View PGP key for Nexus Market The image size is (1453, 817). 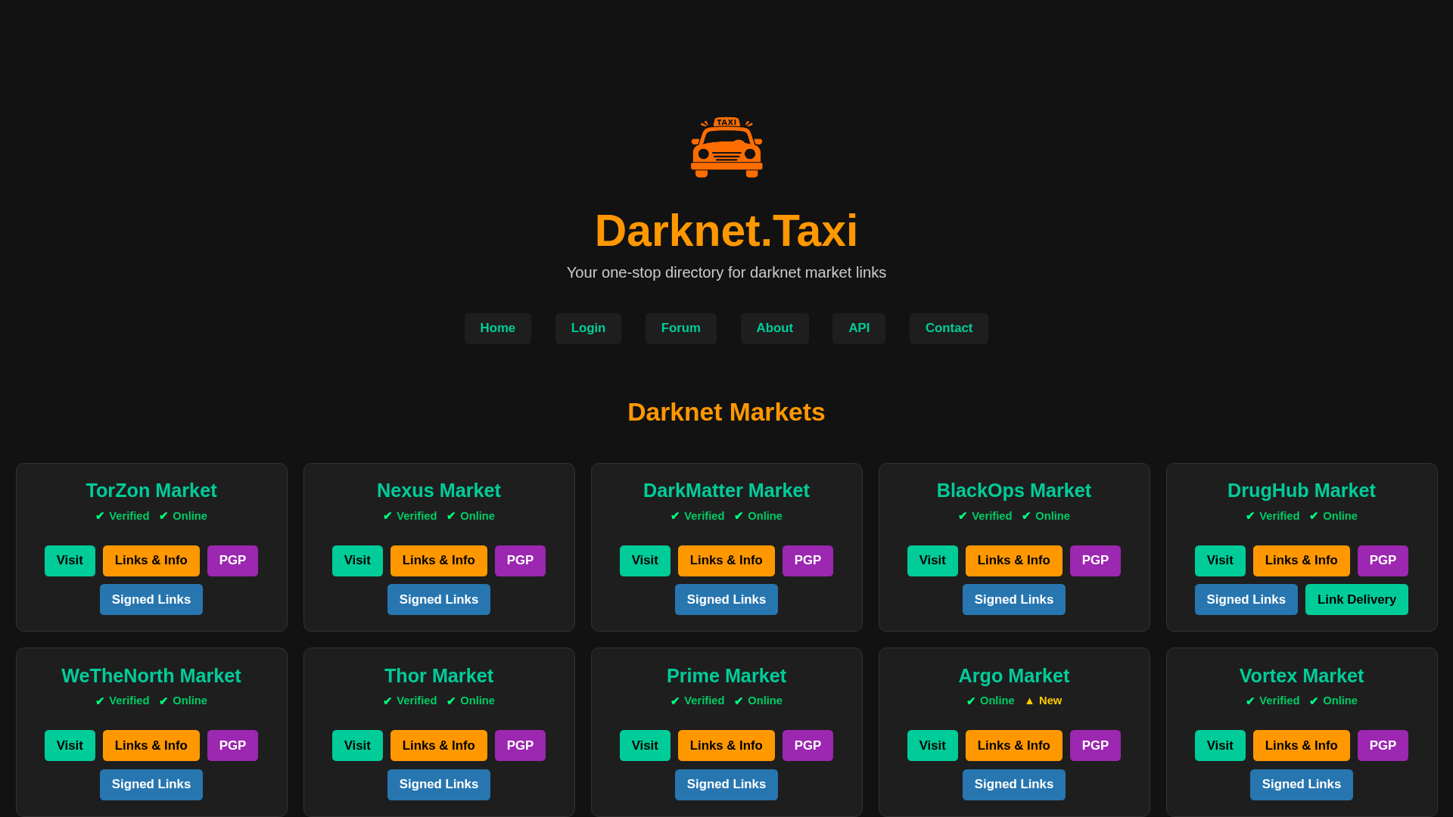520,561
